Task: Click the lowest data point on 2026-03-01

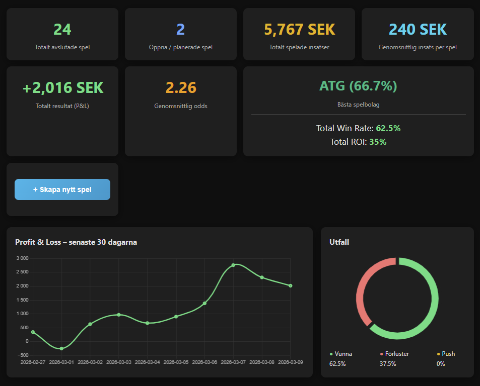Action: [61, 348]
